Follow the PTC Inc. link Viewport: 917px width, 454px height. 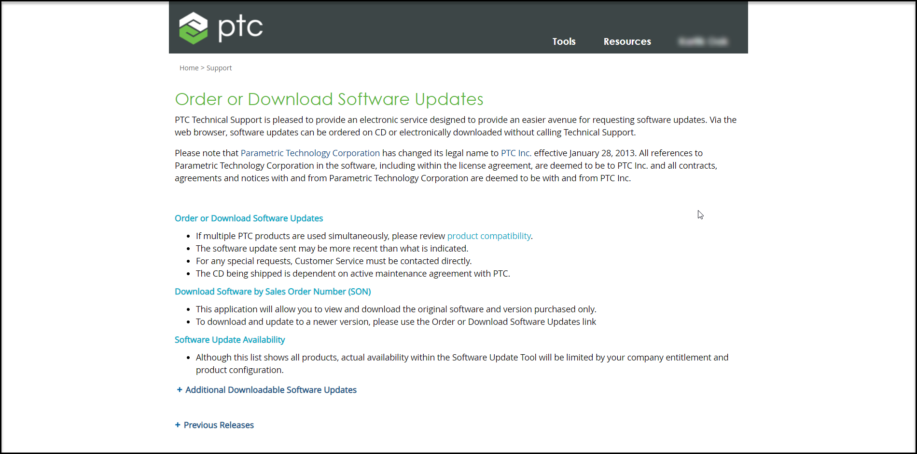515,153
